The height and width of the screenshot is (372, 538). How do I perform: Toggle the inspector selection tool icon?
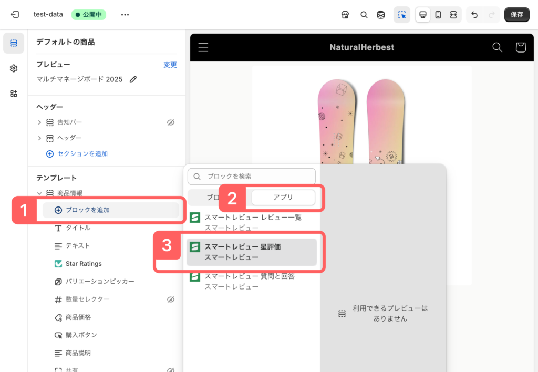(x=402, y=15)
